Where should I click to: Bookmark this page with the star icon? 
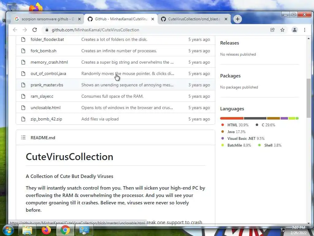tap(282, 30)
